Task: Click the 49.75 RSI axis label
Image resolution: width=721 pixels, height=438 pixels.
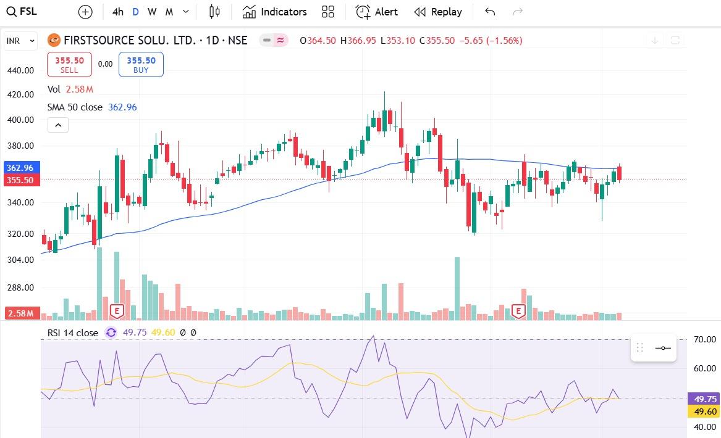Action: tap(704, 399)
